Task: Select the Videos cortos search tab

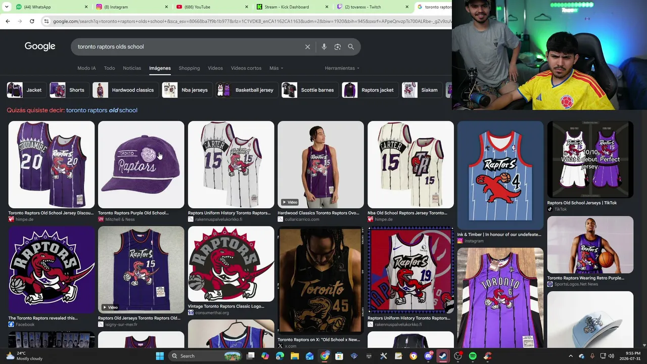Action: point(246,68)
